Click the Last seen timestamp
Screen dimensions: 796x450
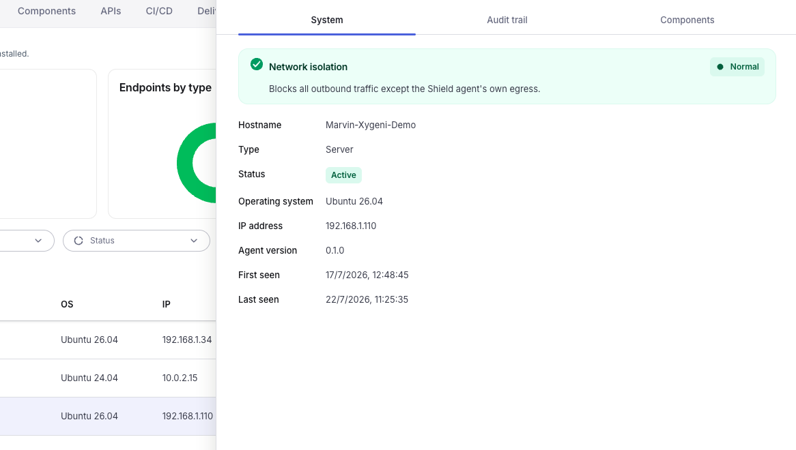[367, 299]
